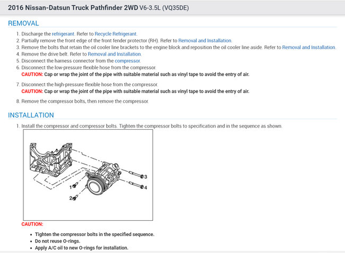
Task: Click 'Discharge the' text in step 1
Action: [x=36, y=34]
